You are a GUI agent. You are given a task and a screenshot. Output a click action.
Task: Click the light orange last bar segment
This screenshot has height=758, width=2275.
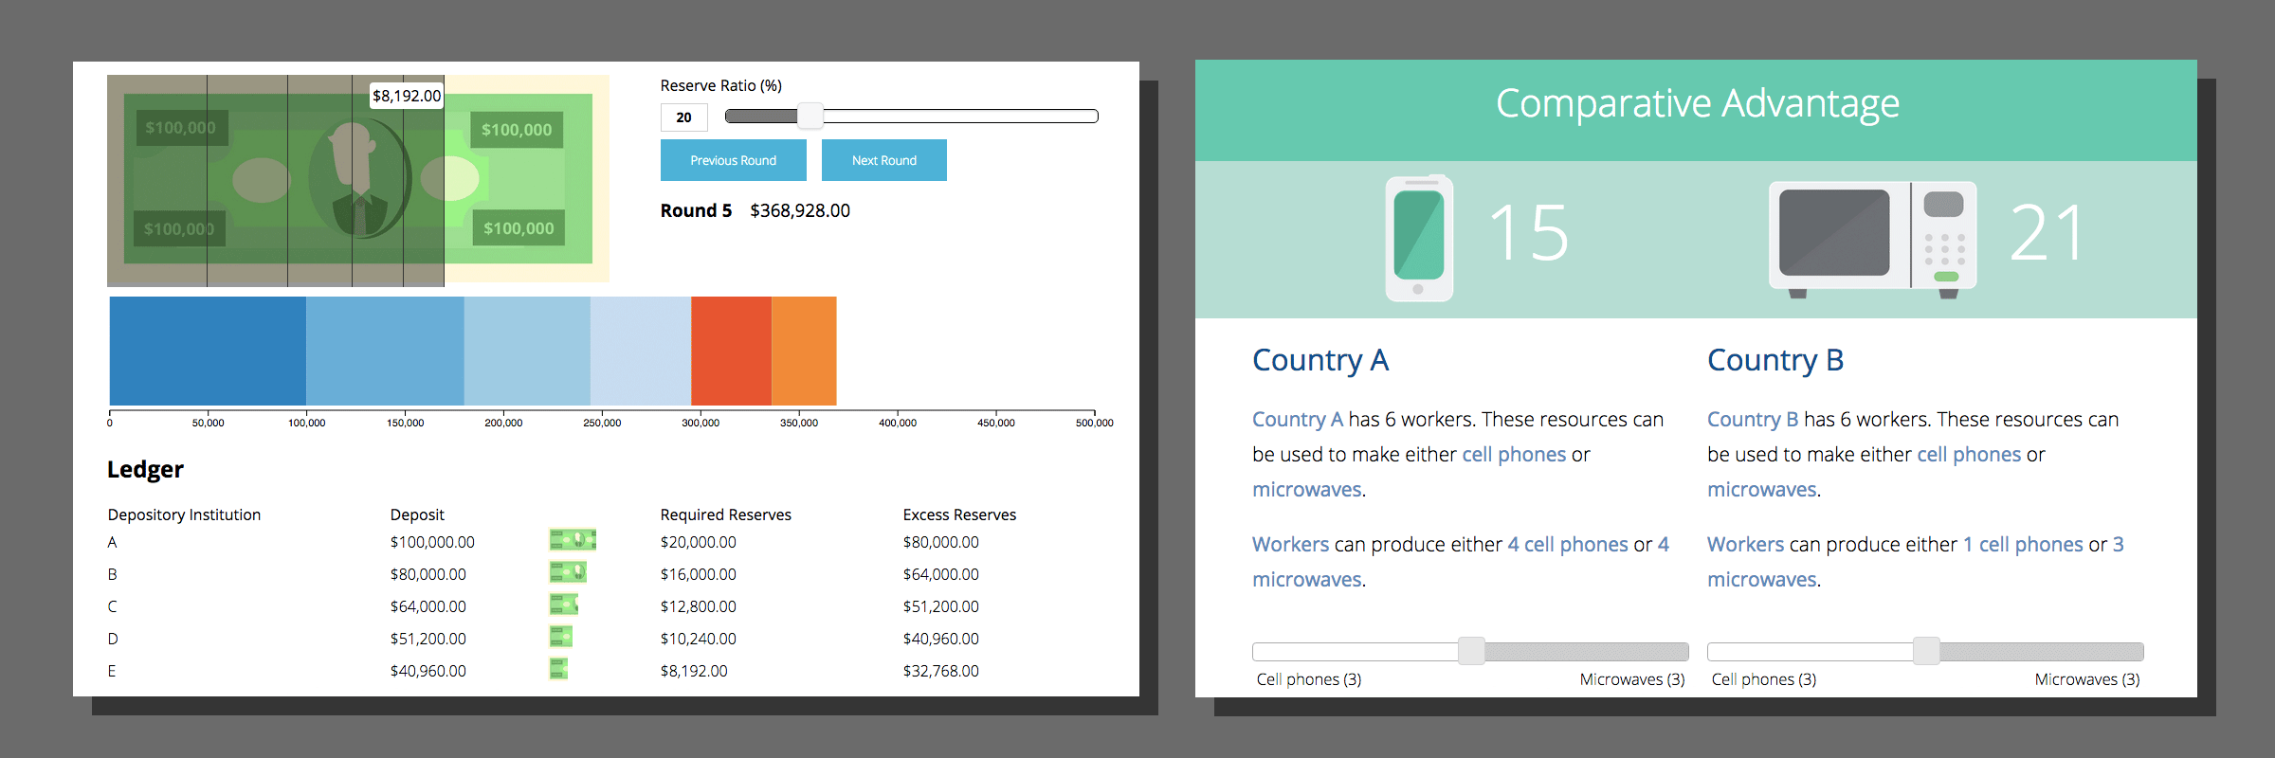(x=804, y=351)
